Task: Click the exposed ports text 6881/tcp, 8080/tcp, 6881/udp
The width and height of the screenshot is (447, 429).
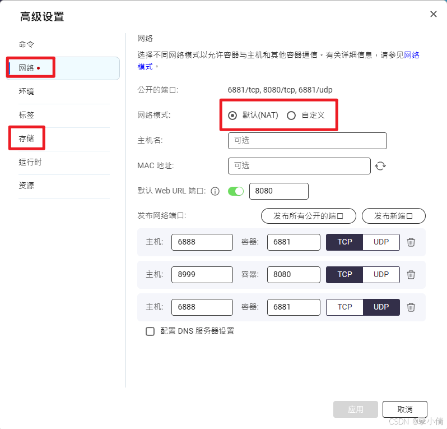Action: [x=280, y=90]
